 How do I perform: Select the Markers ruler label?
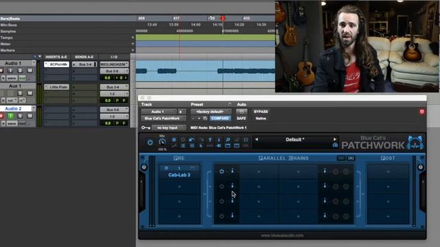point(8,50)
